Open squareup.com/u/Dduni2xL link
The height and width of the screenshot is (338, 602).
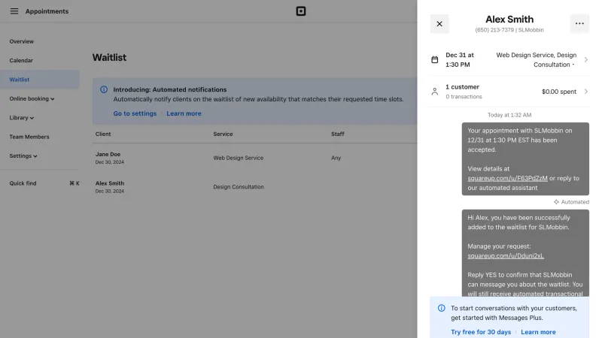coord(506,255)
